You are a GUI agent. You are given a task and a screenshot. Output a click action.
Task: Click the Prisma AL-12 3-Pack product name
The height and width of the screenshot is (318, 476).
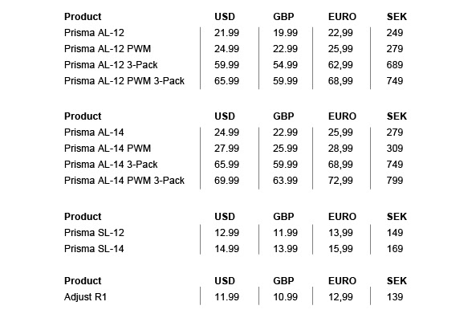(x=111, y=65)
